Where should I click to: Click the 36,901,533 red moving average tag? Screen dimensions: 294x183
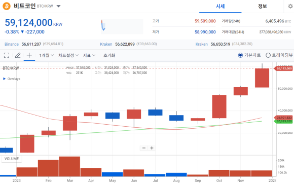(283, 118)
